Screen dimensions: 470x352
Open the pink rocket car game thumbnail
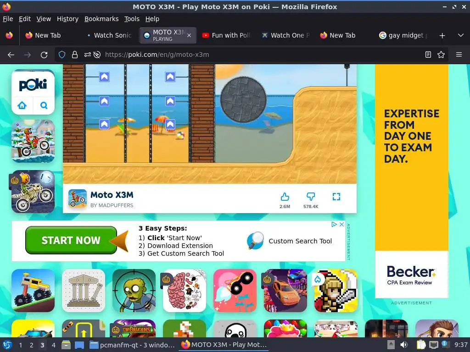(235, 290)
